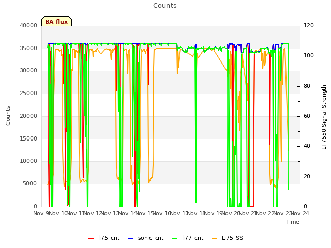
Task: Click the 30000 tick on left axis
Action: (28, 70)
